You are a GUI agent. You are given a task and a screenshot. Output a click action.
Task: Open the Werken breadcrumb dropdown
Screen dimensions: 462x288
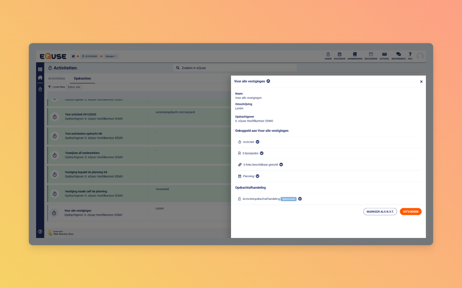tap(111, 56)
